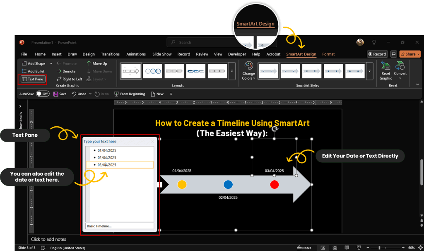Select Right to Left option

pyautogui.click(x=69, y=79)
